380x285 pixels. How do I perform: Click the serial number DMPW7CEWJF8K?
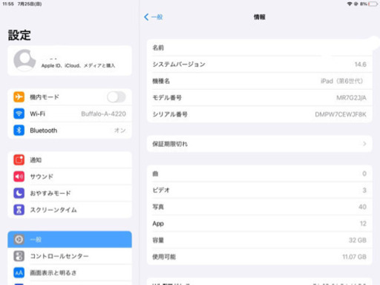point(341,114)
